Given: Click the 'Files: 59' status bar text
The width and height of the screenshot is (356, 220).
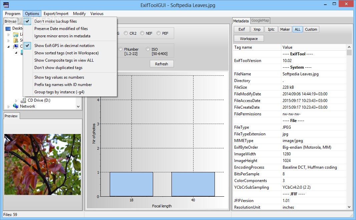Looking at the screenshot, I should coord(10,215).
